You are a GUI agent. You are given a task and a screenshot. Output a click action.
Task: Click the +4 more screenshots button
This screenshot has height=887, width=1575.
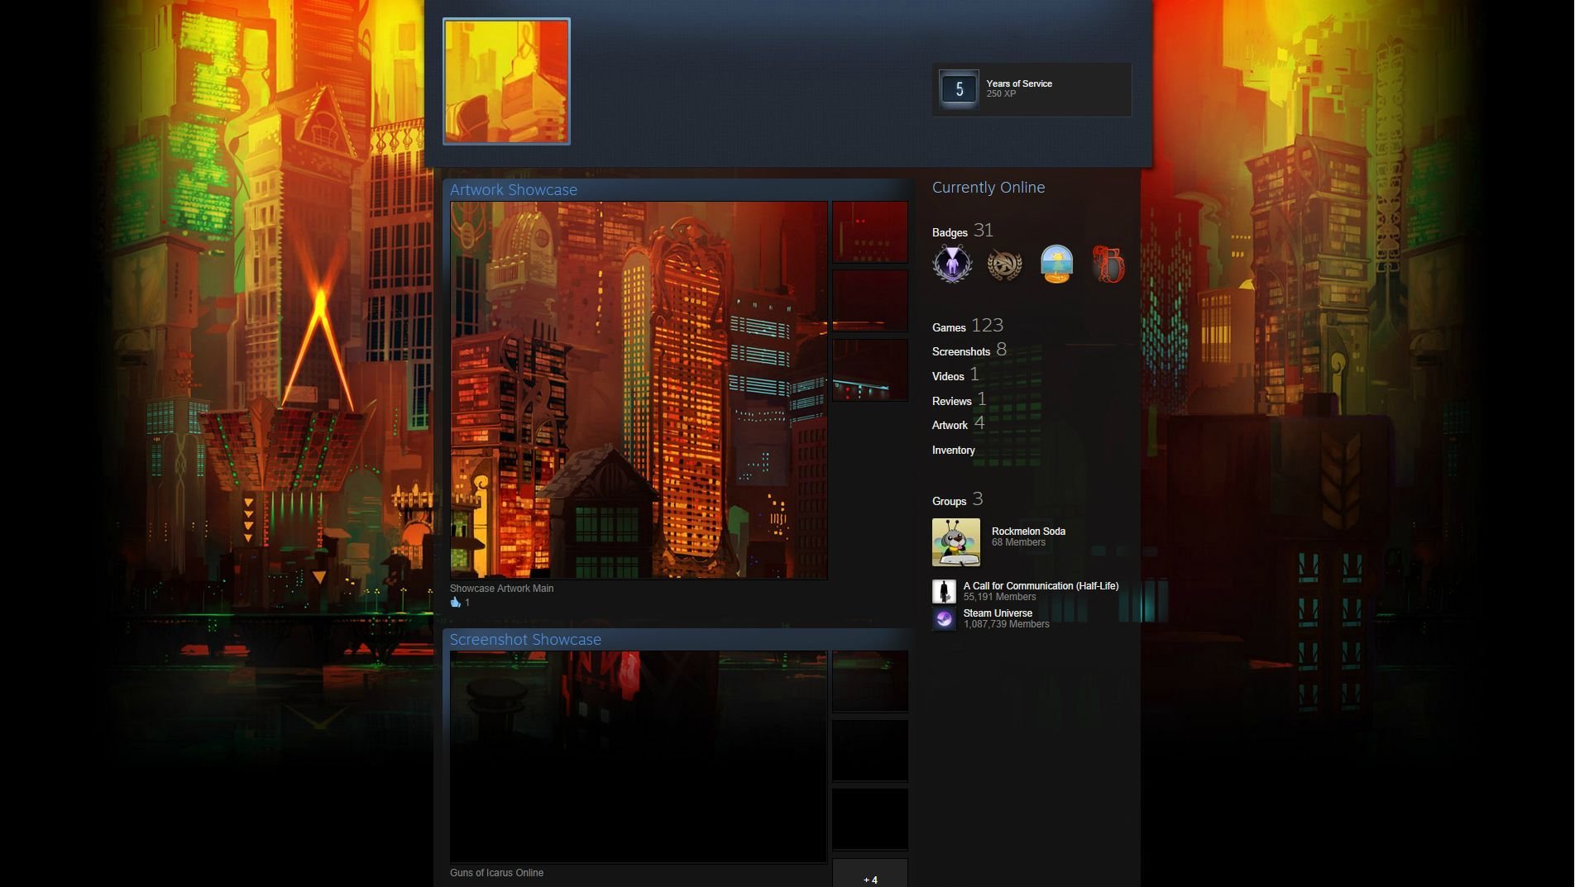(869, 875)
